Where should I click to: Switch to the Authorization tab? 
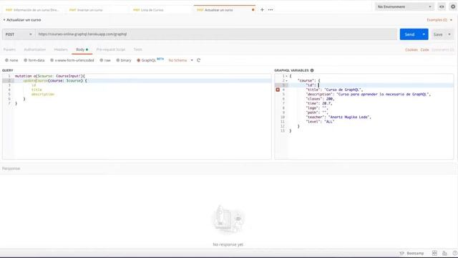[x=35, y=49]
